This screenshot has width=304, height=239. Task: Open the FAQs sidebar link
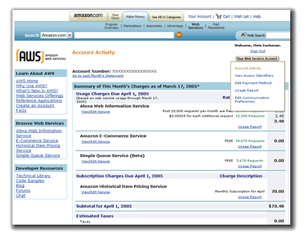(x=21, y=110)
